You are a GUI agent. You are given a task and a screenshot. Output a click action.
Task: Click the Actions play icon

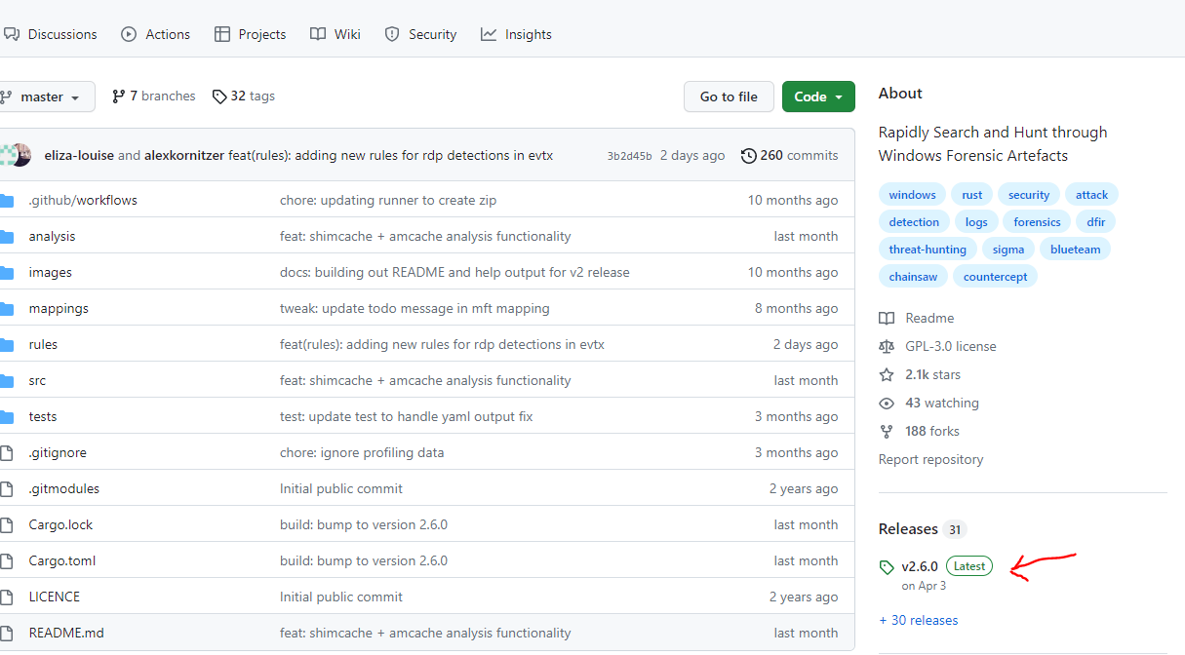(x=129, y=34)
